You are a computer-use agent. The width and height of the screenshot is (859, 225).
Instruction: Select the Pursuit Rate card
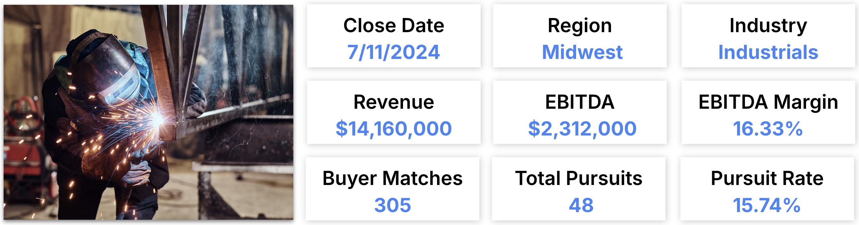(x=767, y=189)
